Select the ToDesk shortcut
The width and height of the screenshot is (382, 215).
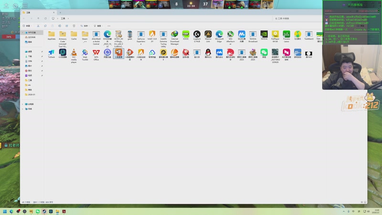pyautogui.click(x=52, y=54)
